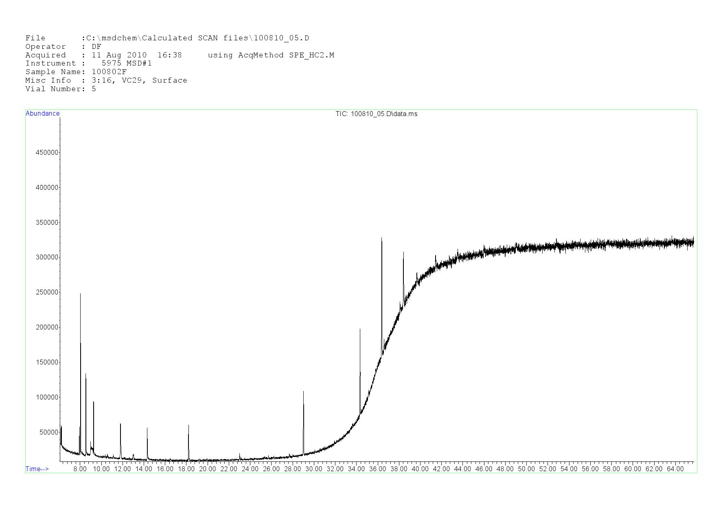The image size is (714, 505).
Task: Click the peak near 29.00 minutes
Action: click(303, 393)
